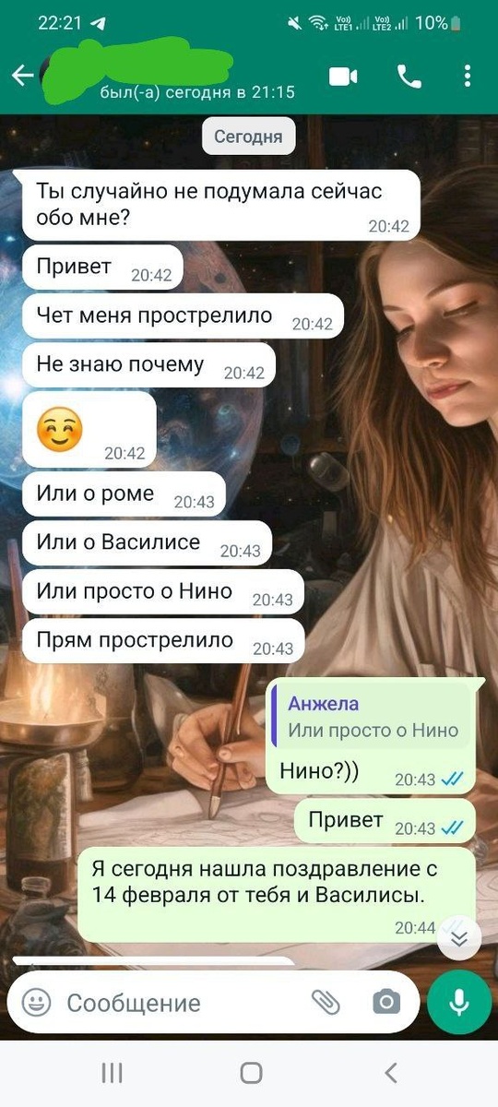Tap the Android home button
This screenshot has width=498, height=1107.
point(251,1072)
